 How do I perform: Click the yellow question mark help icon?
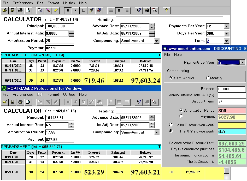(x=167, y=10)
